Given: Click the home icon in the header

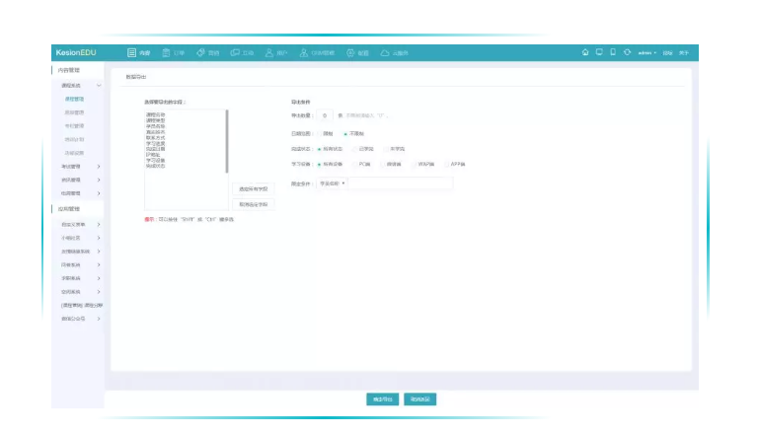Looking at the screenshot, I should tap(585, 52).
